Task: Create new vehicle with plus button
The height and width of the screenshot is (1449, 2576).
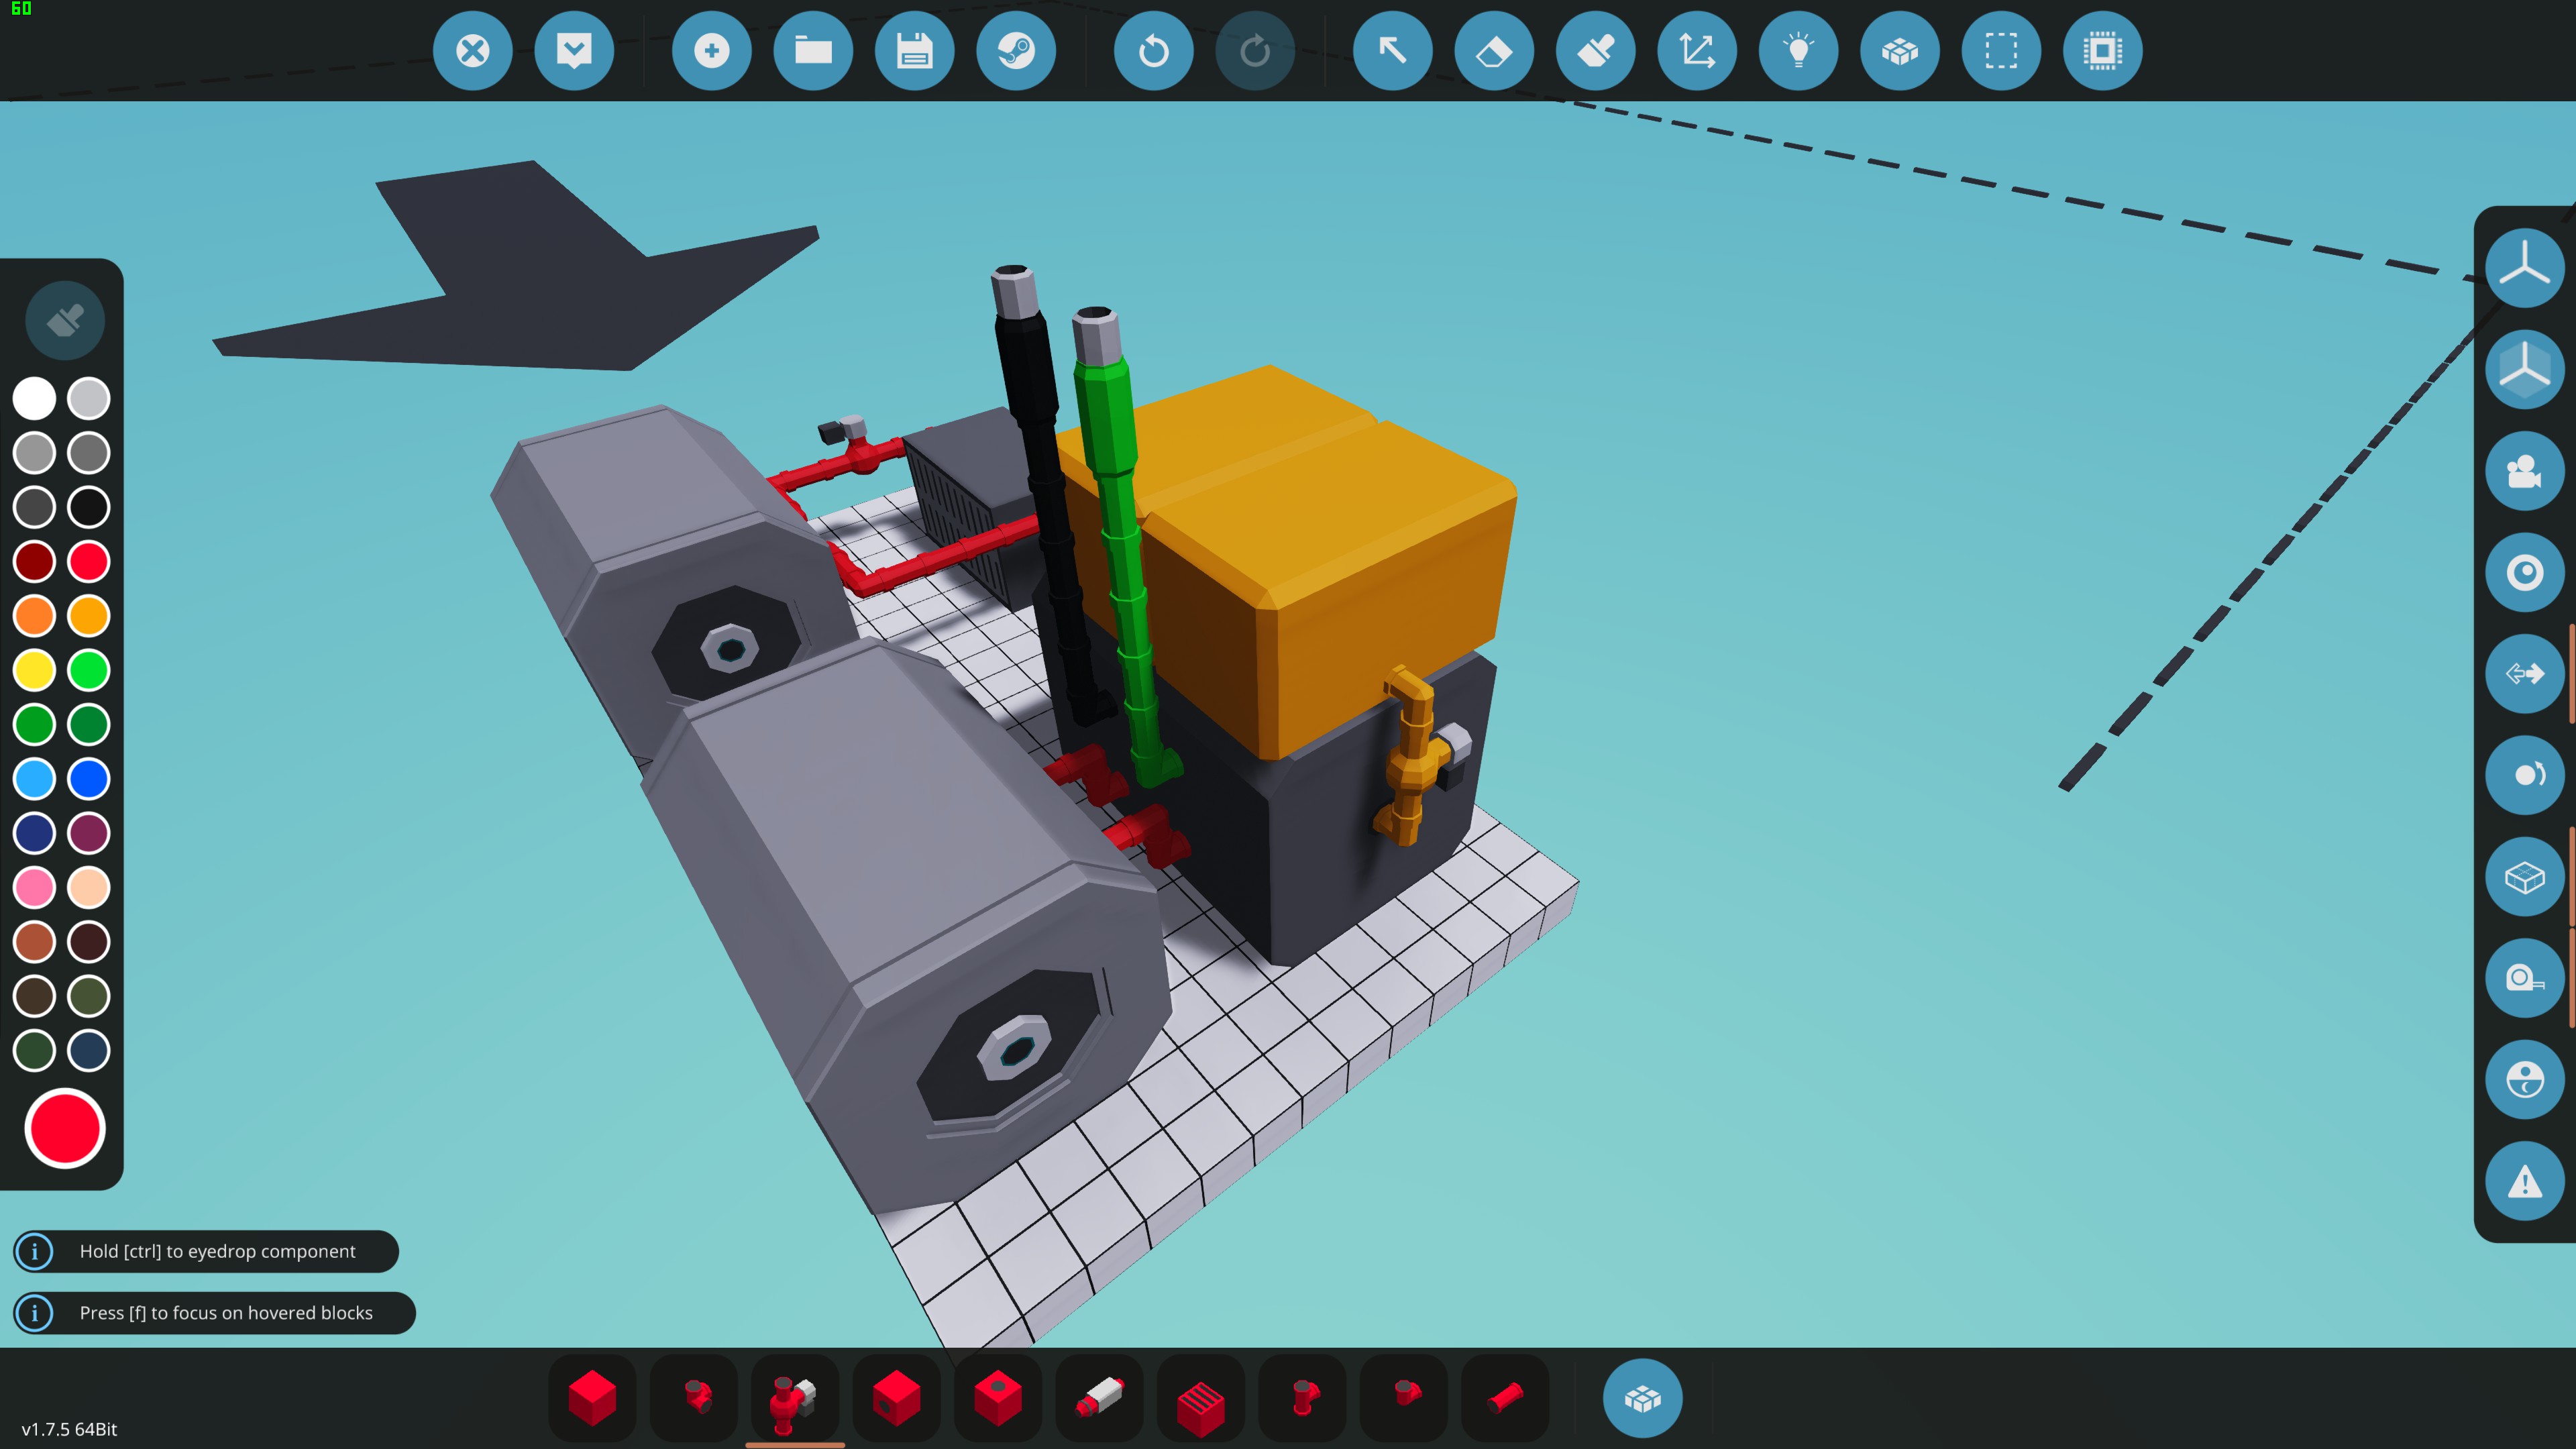Action: tap(711, 51)
